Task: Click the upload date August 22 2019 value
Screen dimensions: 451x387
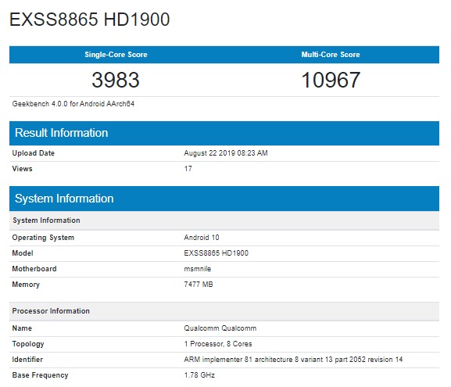Action: (x=226, y=153)
